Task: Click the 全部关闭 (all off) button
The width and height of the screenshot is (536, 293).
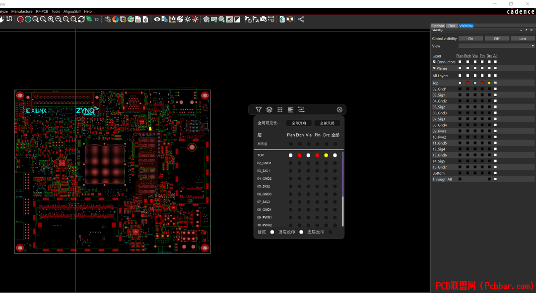Action: coord(327,123)
